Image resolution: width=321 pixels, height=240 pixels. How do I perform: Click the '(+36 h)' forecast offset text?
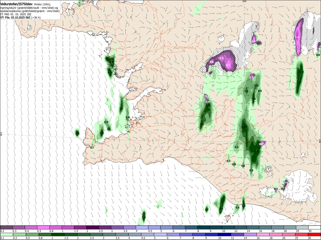coord(36,18)
